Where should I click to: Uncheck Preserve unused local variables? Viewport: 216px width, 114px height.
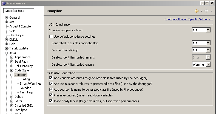pos(51,95)
